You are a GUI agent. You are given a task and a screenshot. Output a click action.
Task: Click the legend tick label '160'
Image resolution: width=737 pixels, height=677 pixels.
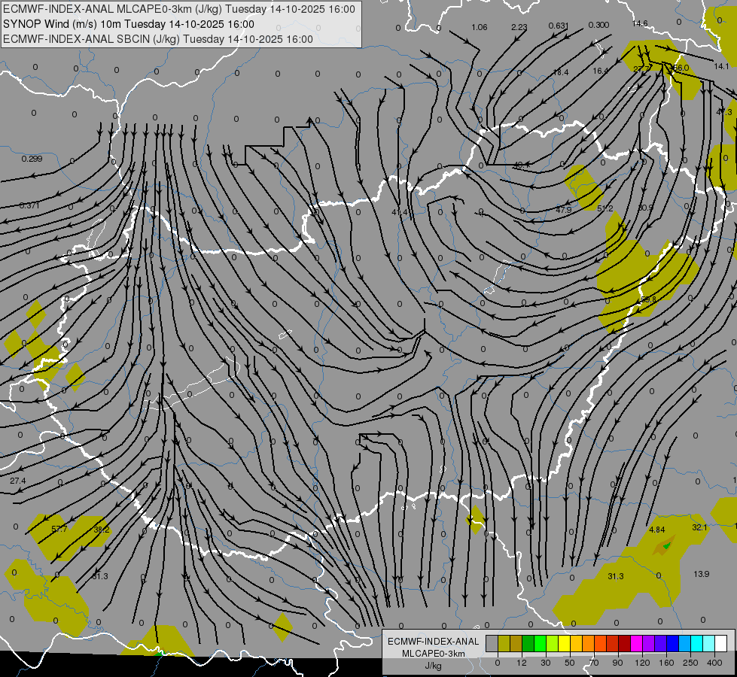pos(666,663)
